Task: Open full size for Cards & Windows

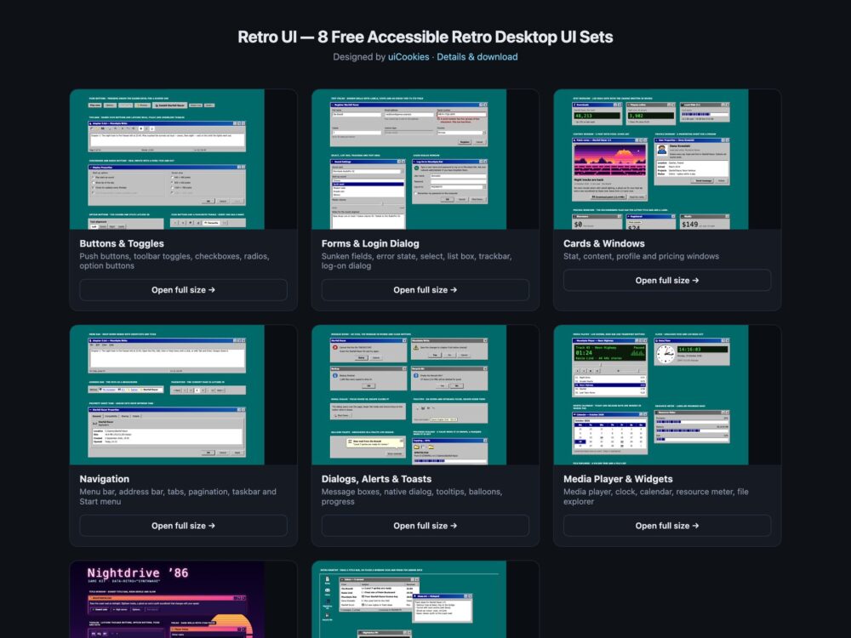Action: [x=667, y=281]
